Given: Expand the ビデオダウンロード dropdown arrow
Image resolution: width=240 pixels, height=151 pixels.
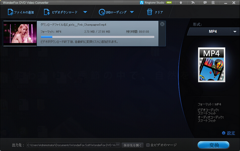Looking at the screenshot, I should (85, 13).
